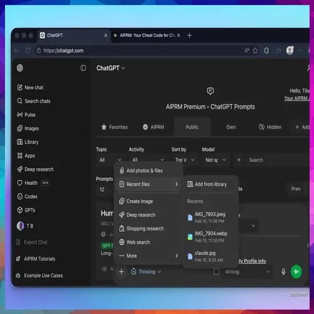Open Example Use Cases link
This screenshot has height=314, width=314.
(x=40, y=276)
